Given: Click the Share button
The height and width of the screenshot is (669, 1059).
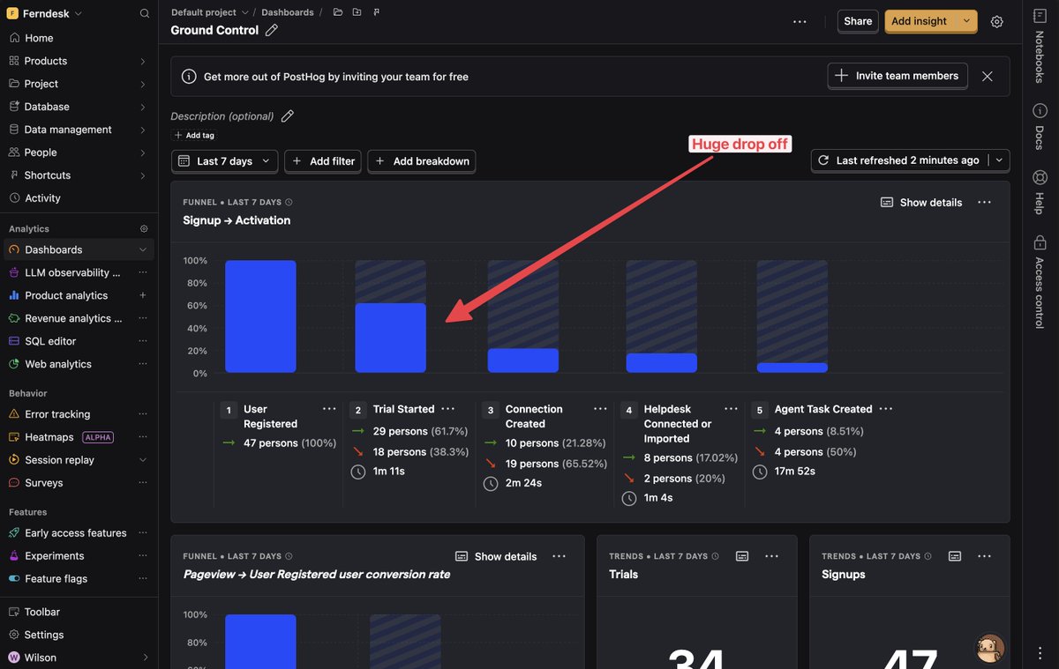Looking at the screenshot, I should click(x=858, y=21).
